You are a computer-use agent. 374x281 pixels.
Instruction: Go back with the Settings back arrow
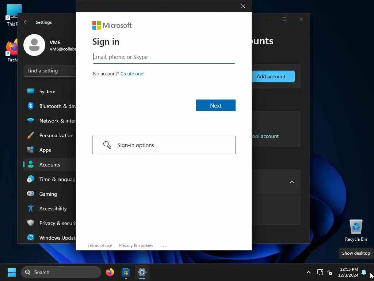(x=26, y=22)
